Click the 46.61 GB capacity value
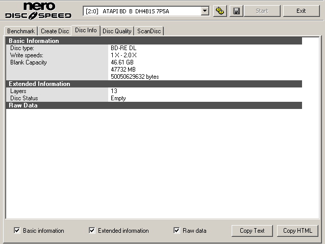 122,62
